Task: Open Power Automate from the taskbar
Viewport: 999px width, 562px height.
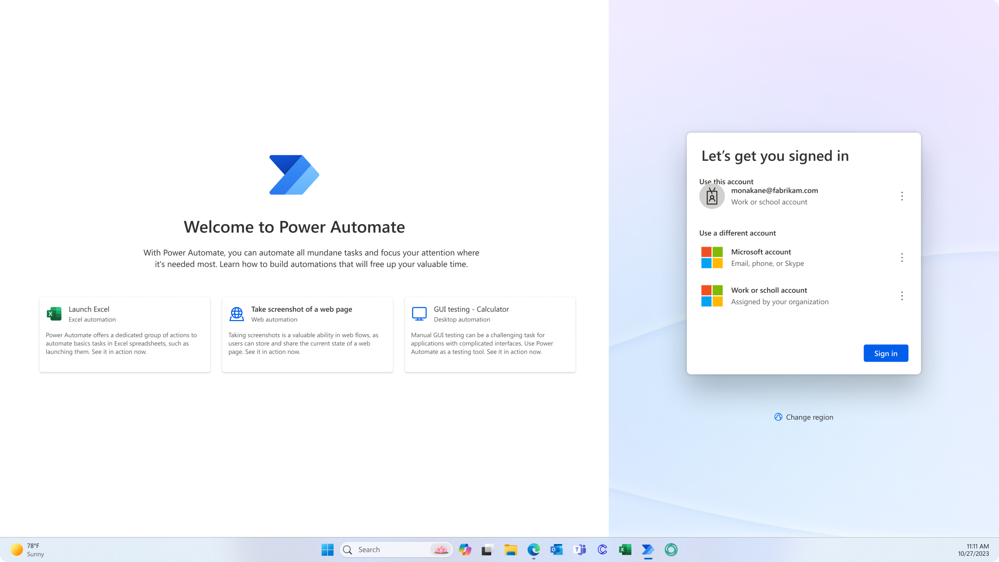Action: pos(648,550)
